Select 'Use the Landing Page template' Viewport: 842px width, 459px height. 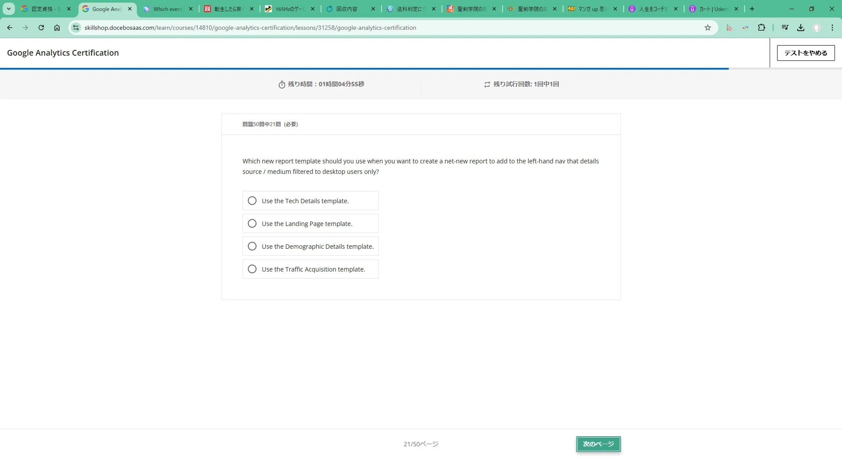310,223
